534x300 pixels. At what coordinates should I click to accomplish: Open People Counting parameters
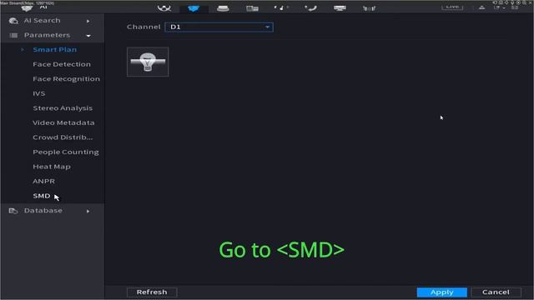(66, 152)
